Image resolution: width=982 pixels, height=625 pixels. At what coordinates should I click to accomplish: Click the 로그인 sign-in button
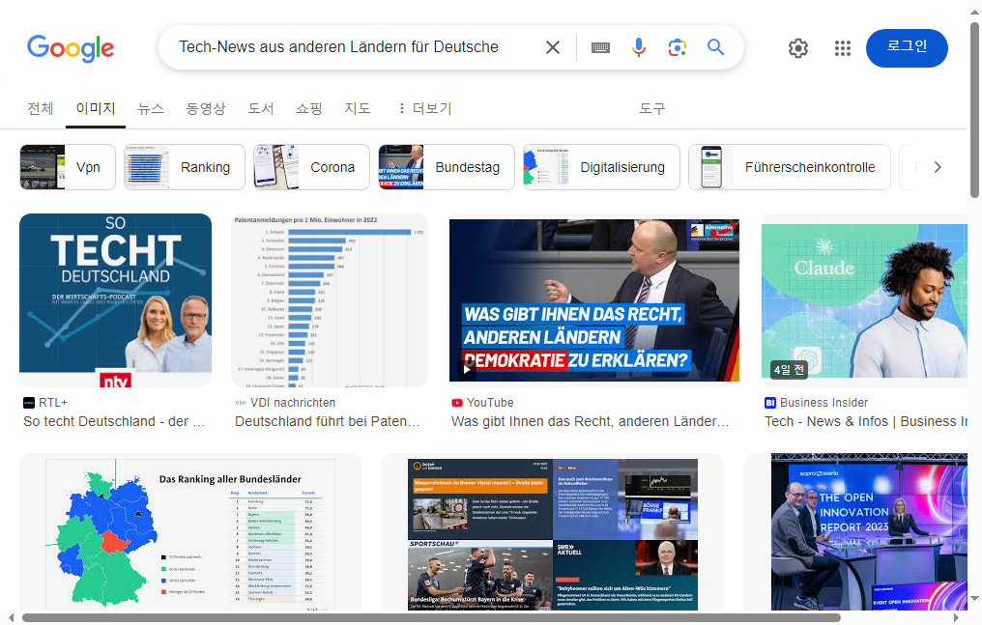click(907, 48)
